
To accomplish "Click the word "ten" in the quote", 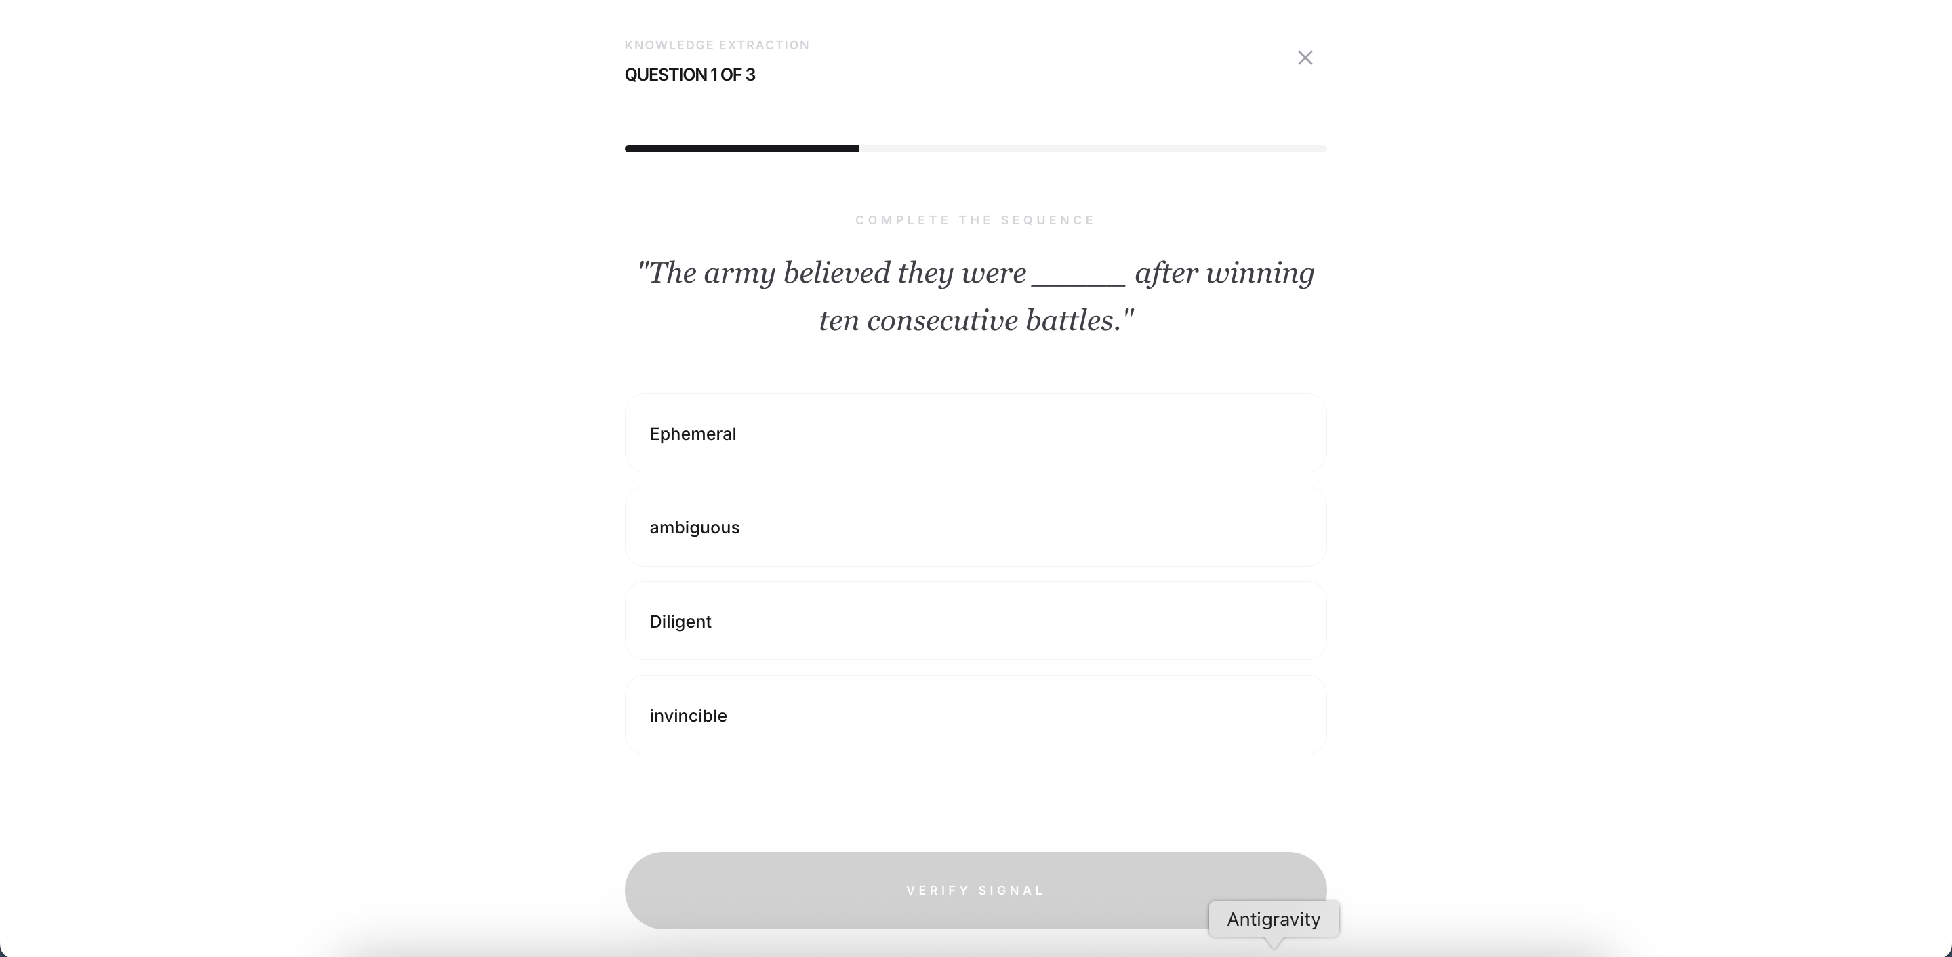I will tap(837, 321).
